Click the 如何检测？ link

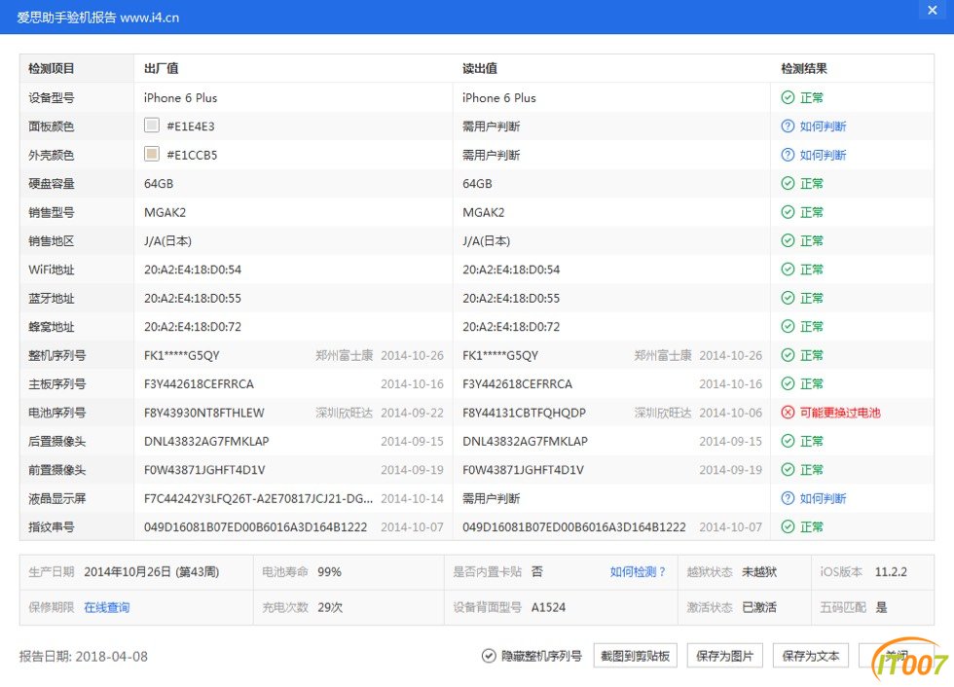coord(638,572)
